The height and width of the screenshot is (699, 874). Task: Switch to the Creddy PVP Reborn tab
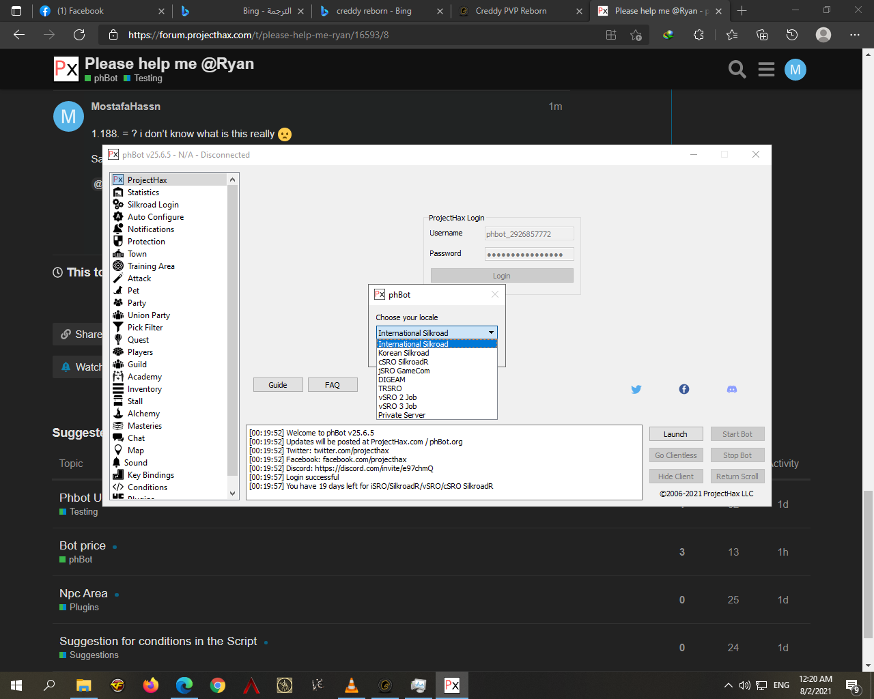pos(511,11)
